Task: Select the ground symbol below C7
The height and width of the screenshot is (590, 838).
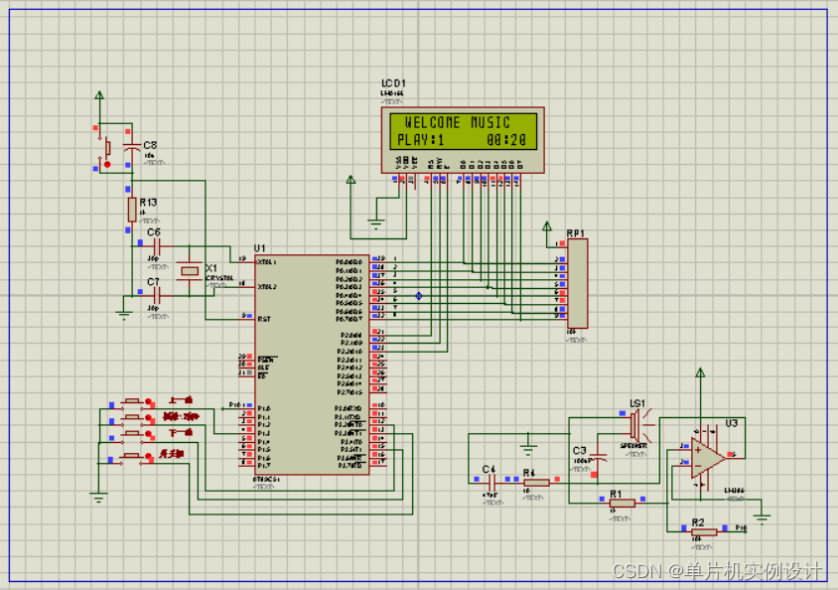Action: pyautogui.click(x=124, y=315)
